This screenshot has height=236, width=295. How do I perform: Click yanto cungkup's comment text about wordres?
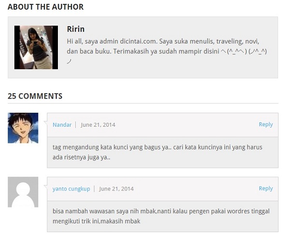coord(161,216)
